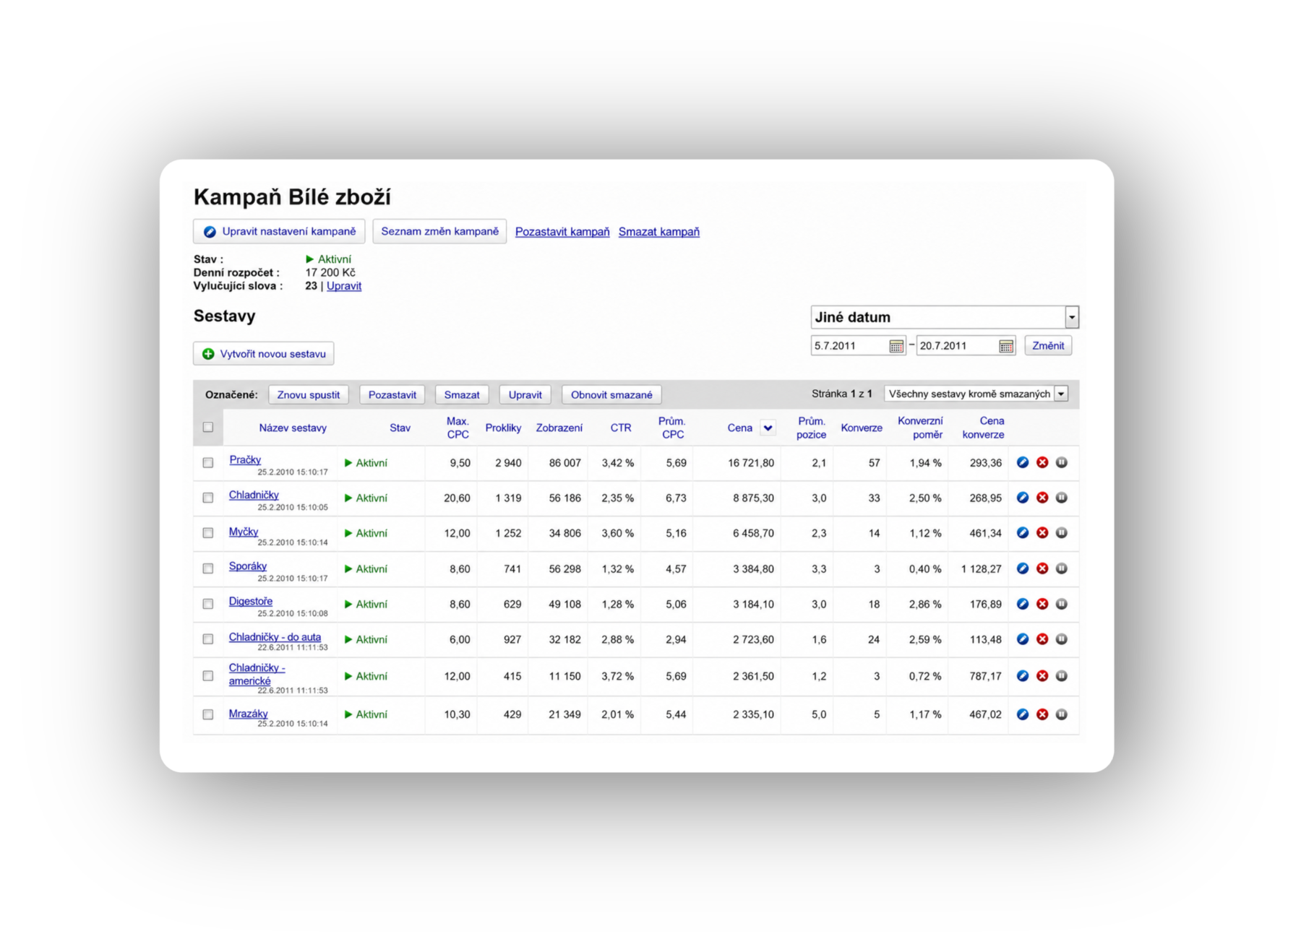Viewport: 1301px width, 952px height.
Task: Click Vytvořit novou sestavu button
Action: click(x=264, y=354)
